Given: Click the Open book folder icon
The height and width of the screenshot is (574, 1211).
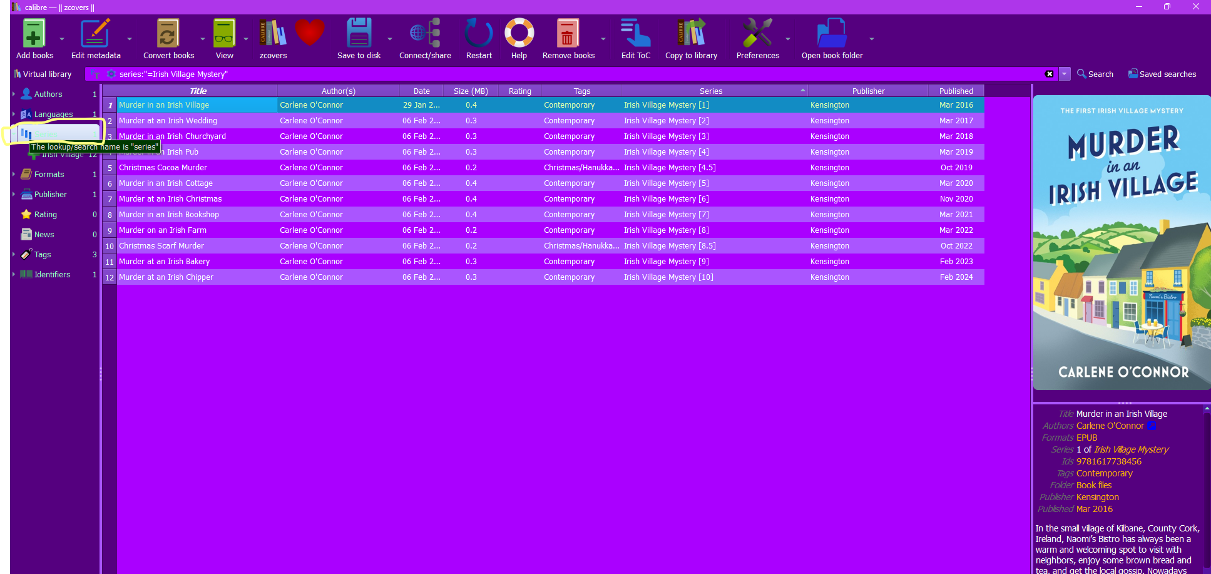Looking at the screenshot, I should (832, 33).
